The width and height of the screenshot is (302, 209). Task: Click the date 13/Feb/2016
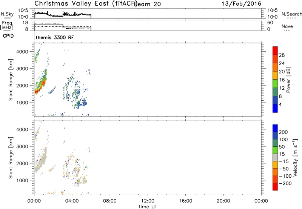(242, 3)
